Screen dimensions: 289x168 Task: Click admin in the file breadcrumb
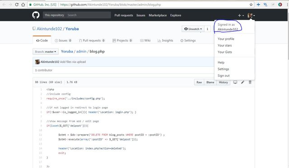[x=81, y=51]
